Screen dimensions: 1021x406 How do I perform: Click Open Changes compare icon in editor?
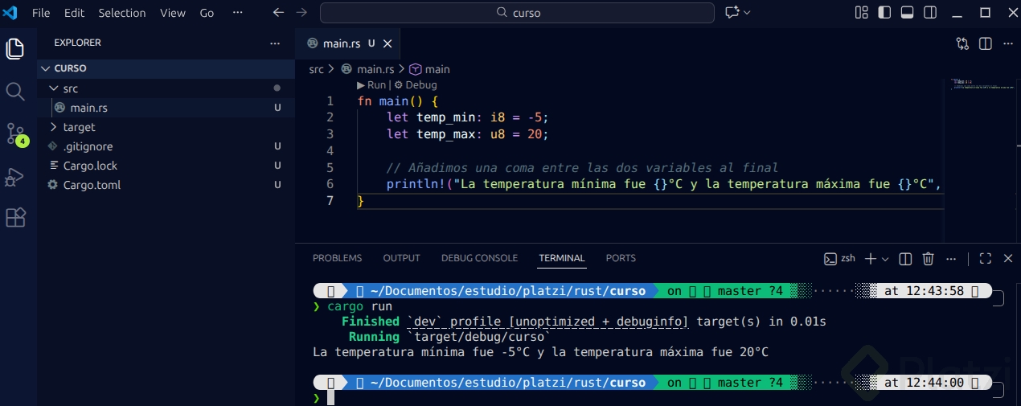(962, 43)
